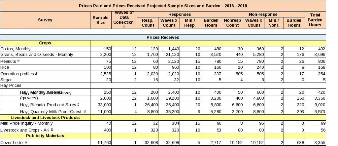Select the Hay, Biennial Prod and Sales row
The image size is (338, 146).
[x=50, y=105]
